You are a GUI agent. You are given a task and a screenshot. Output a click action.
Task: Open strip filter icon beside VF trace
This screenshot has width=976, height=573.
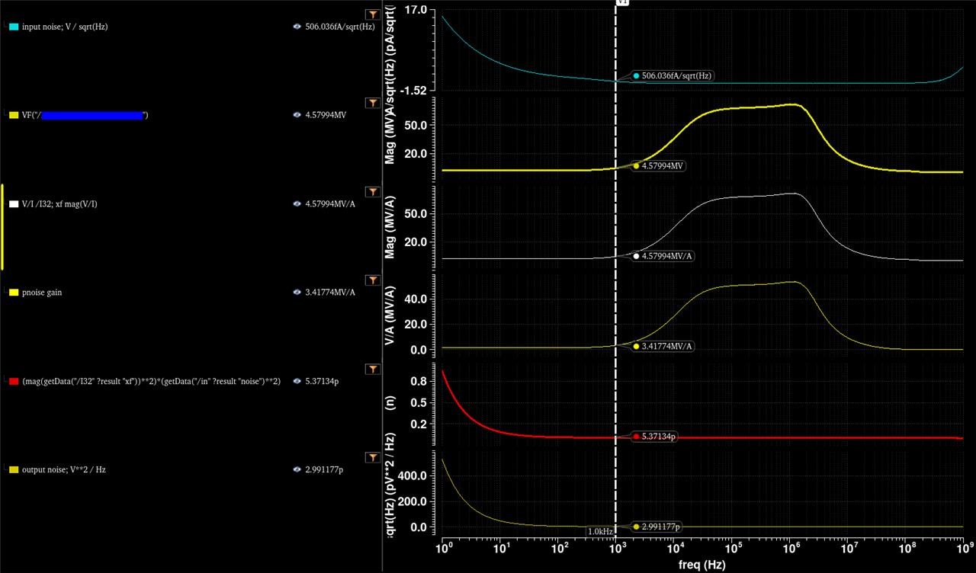372,103
